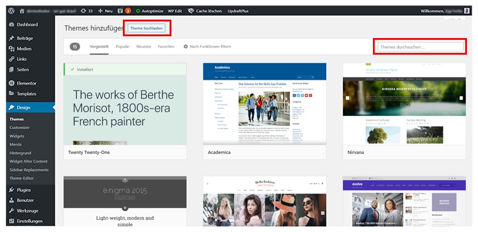Screen dimensions: 478x232
Task: Open Sidebar Replacements submenu entry
Action: pos(29,169)
